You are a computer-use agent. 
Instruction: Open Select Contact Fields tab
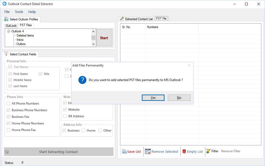click(x=20, y=54)
